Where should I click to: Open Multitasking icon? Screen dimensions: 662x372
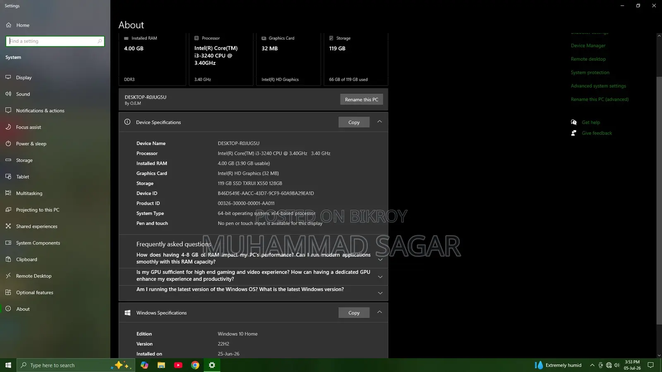[x=8, y=193]
